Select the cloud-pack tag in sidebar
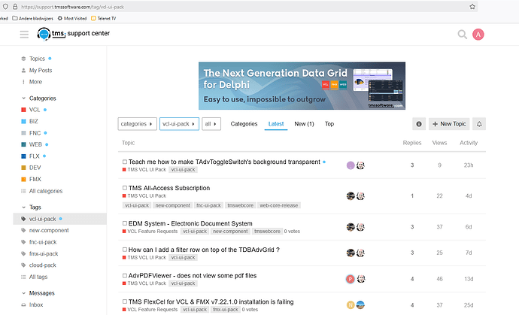This screenshot has width=519, height=315. (42, 265)
